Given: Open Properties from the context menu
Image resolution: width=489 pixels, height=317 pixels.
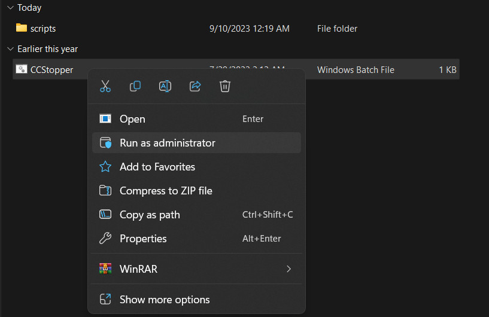Looking at the screenshot, I should pyautogui.click(x=143, y=239).
